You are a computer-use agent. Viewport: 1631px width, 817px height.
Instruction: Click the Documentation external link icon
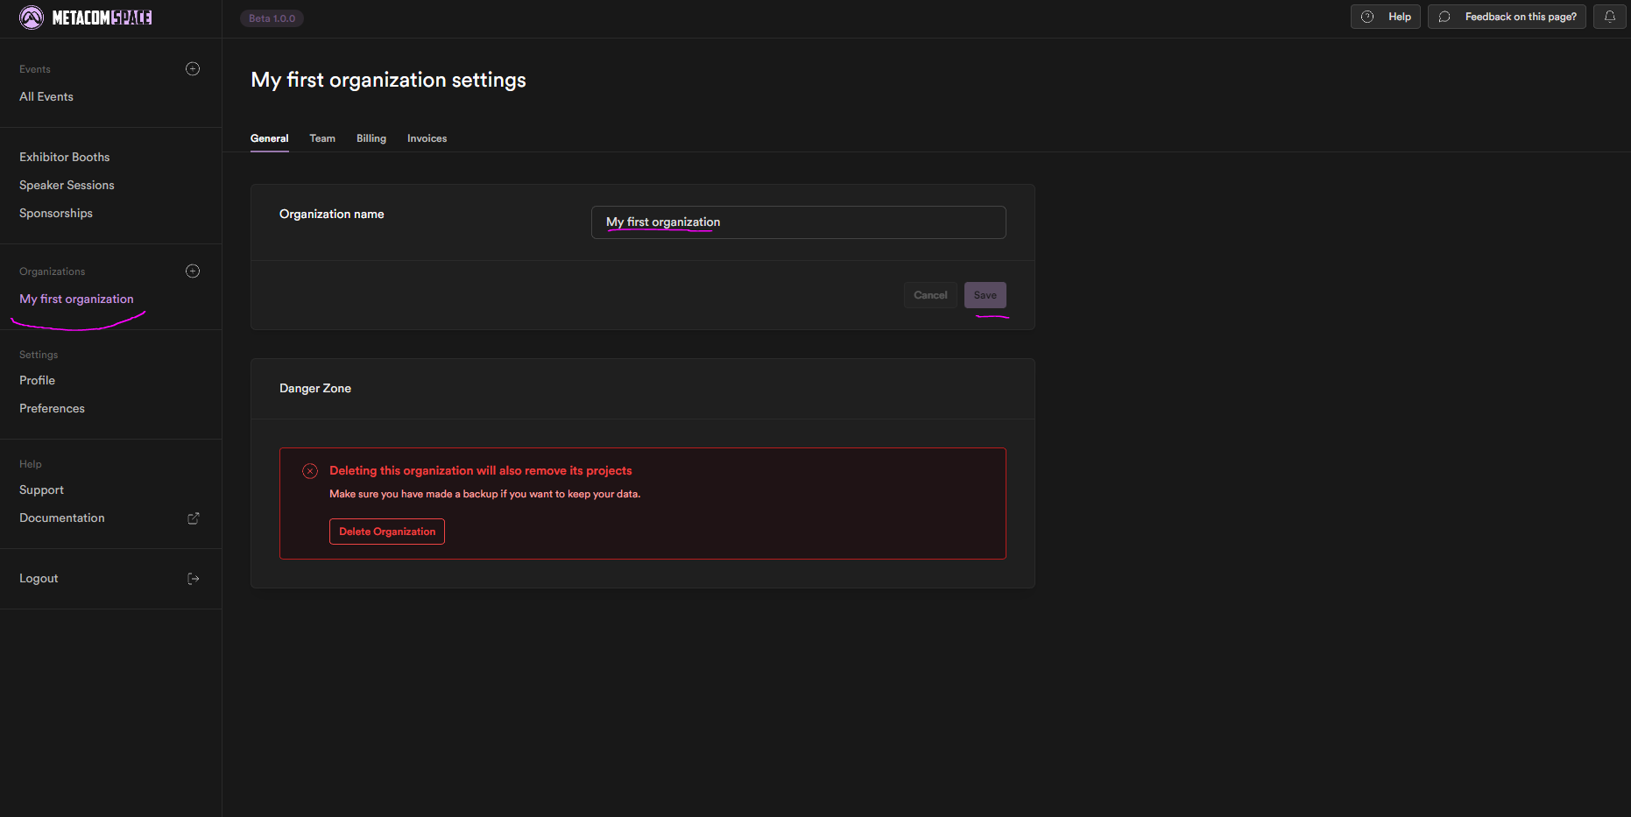click(194, 518)
